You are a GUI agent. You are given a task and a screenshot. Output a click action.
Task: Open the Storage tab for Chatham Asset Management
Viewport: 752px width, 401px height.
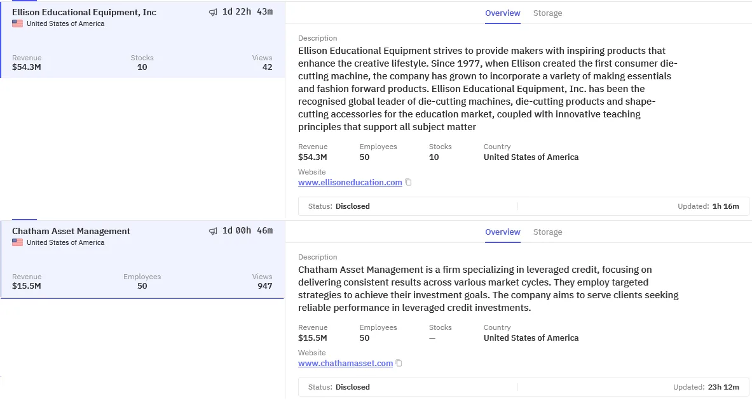click(x=547, y=232)
